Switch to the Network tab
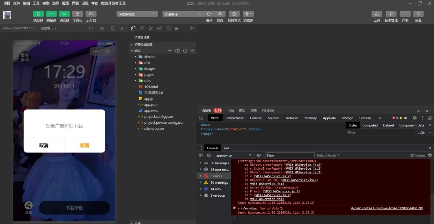434x224 pixels. pyautogui.click(x=292, y=118)
